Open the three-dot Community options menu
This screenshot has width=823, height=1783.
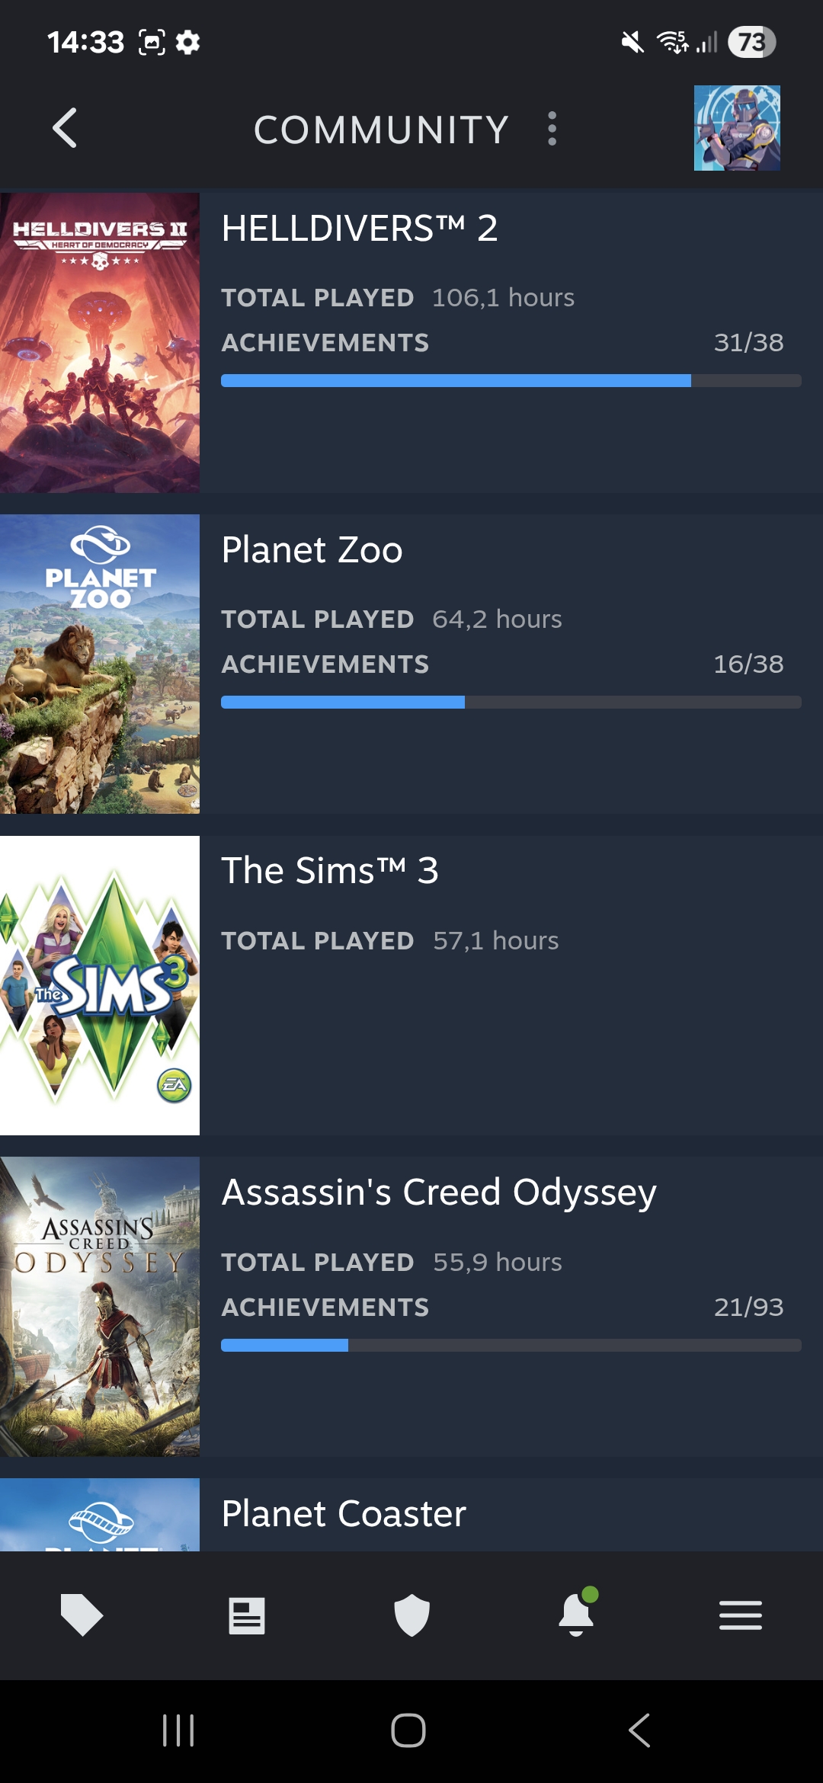point(552,129)
